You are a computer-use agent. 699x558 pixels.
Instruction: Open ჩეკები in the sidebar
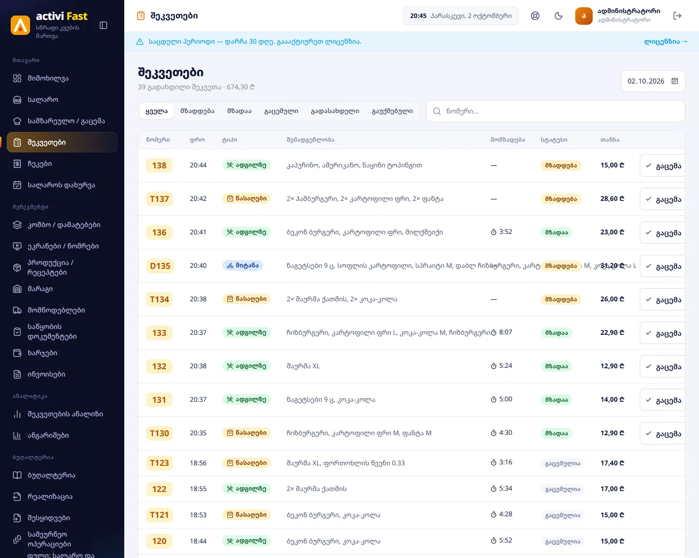point(62,164)
